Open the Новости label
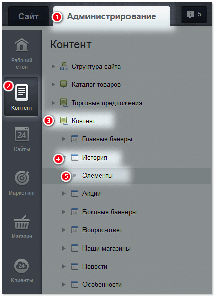The width and height of the screenshot is (215, 297). click(95, 267)
